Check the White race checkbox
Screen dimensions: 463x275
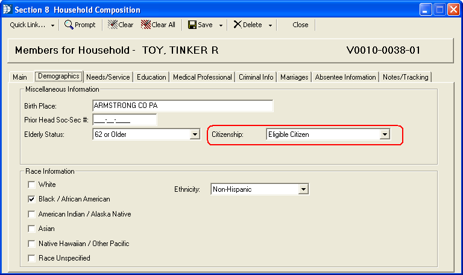[31, 185]
